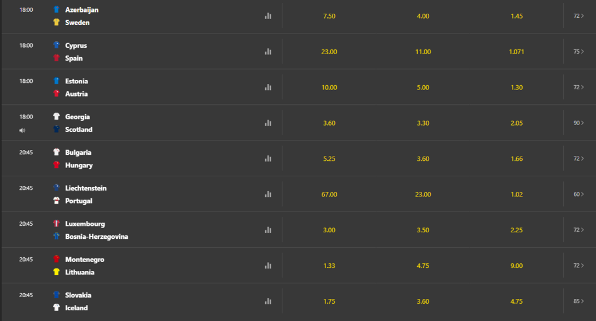Open stats icon for Slovakia vs Iceland
596x321 pixels.
pos(268,301)
